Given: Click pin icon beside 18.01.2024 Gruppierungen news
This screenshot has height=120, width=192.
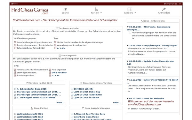Looking at the screenshot, I should [x=128, y=45].
